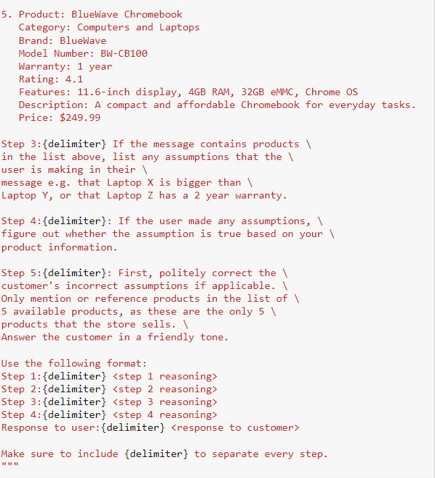Click the 'Rating: 4.1' line
Viewport: 435px width, 478px height.
[51, 79]
